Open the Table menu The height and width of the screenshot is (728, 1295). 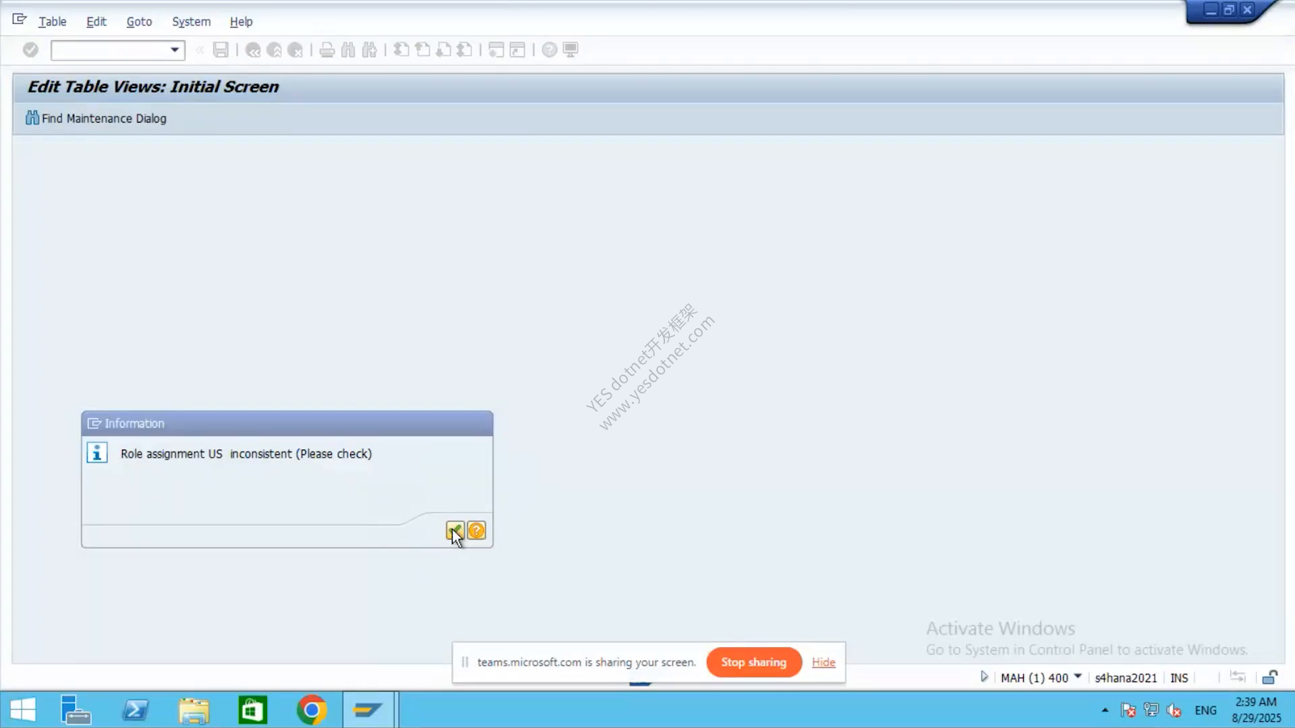pyautogui.click(x=52, y=22)
